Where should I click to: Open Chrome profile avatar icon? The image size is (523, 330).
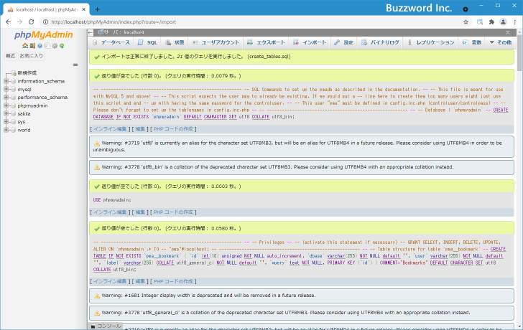(503, 22)
